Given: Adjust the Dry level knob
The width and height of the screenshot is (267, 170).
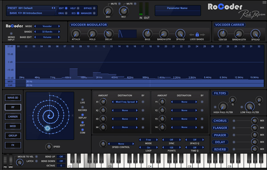Looking at the screenshot, I should click(108, 11).
